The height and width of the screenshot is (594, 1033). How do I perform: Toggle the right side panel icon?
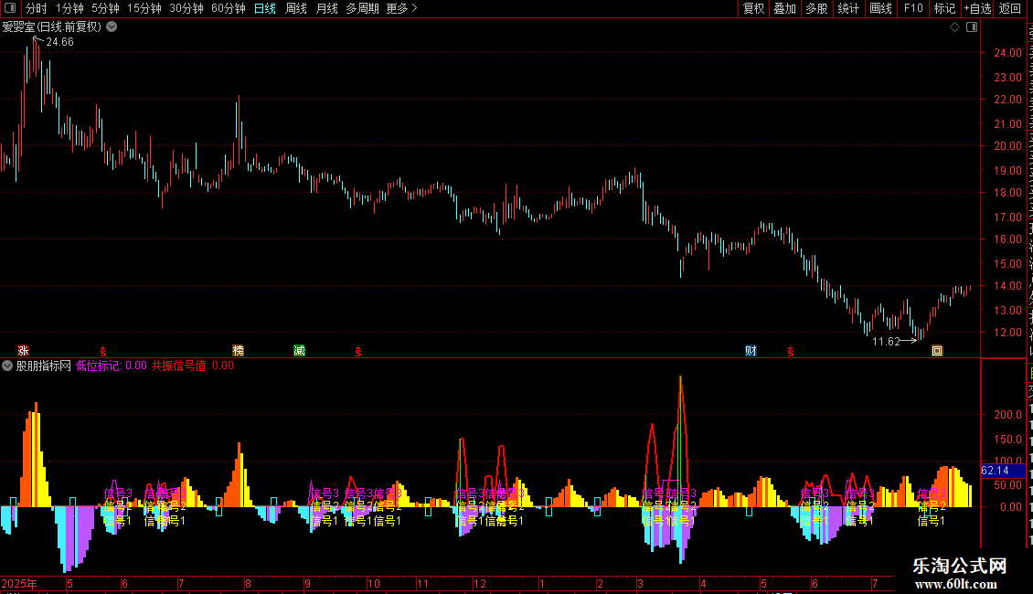(972, 27)
